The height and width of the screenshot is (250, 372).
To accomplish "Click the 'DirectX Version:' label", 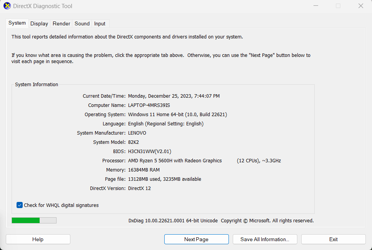I will point(108,188).
